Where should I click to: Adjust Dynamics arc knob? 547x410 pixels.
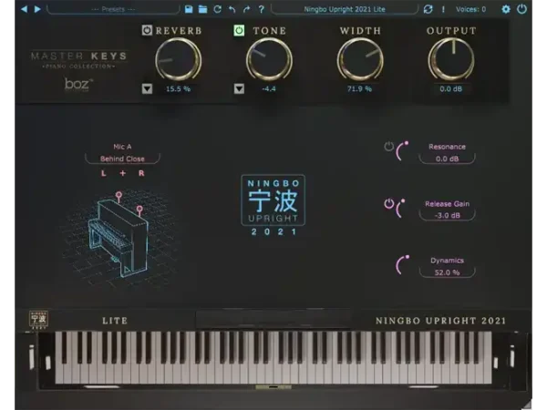[x=403, y=265]
